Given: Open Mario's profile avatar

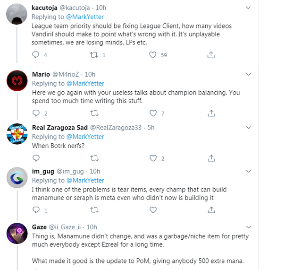Looking at the screenshot, I should [x=17, y=82].
